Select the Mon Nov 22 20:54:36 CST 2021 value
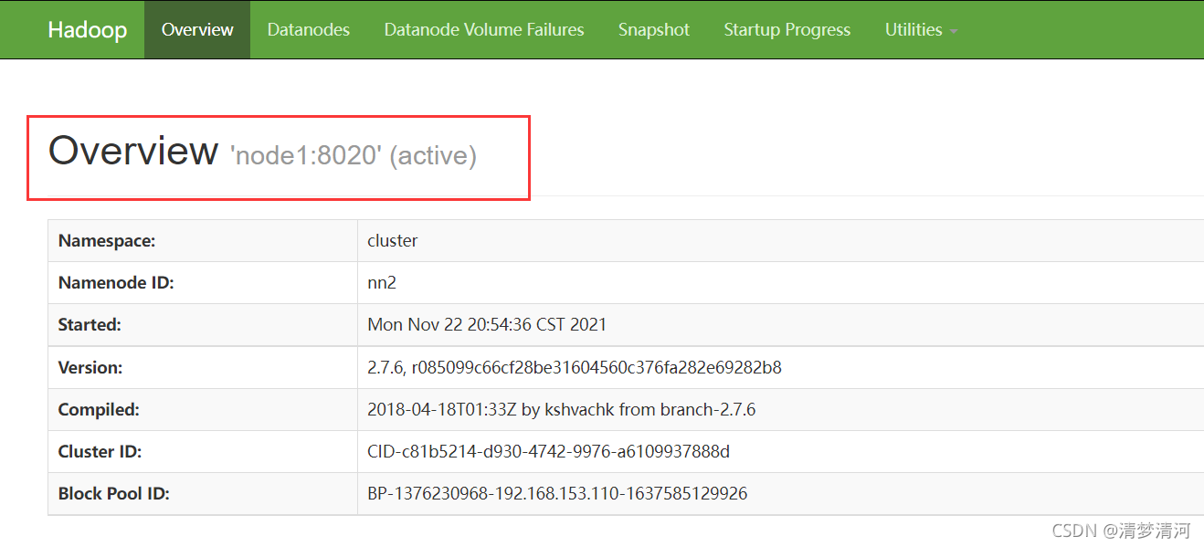This screenshot has height=547, width=1204. pyautogui.click(x=487, y=325)
